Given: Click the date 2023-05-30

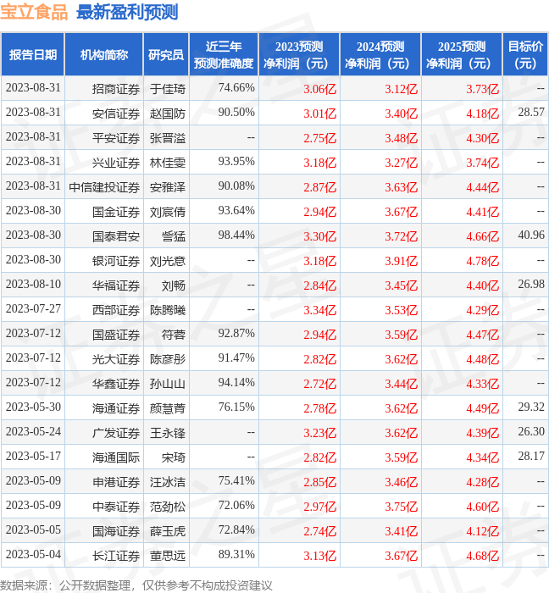Looking at the screenshot, I should tap(33, 407).
